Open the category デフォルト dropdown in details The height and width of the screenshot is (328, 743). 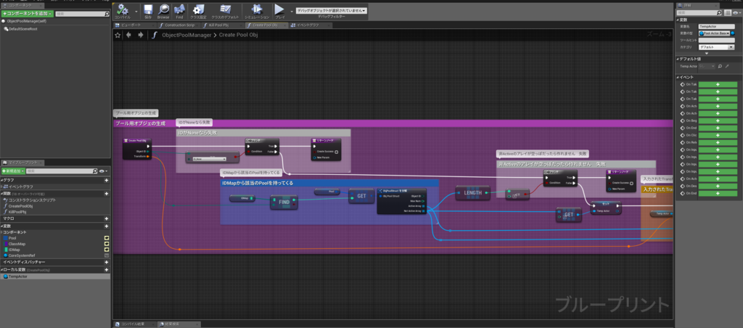(716, 47)
